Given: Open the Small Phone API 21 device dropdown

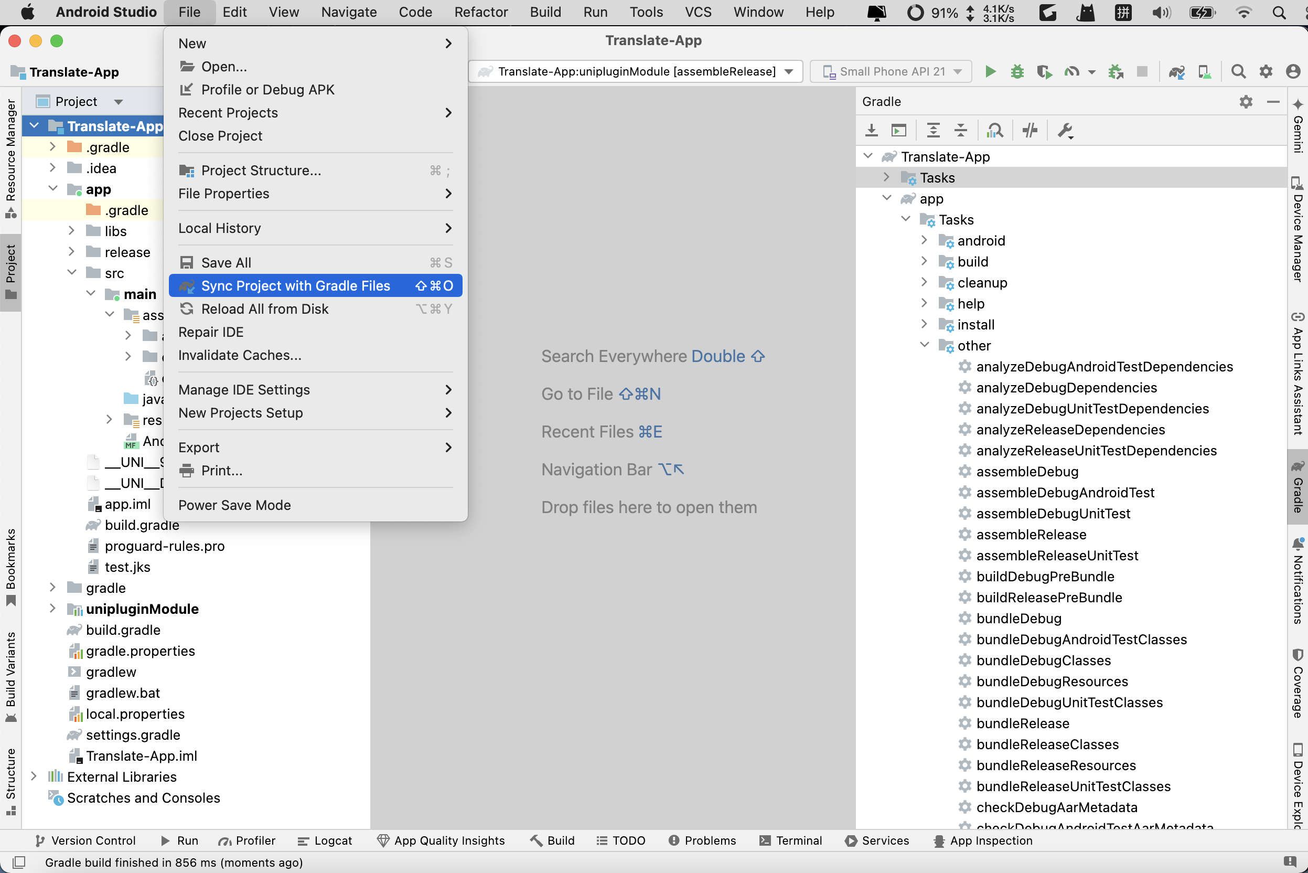Looking at the screenshot, I should pos(891,72).
